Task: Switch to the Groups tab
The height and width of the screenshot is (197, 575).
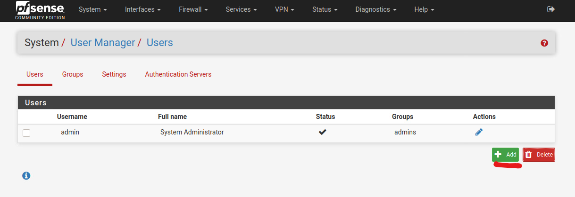Action: click(x=73, y=74)
